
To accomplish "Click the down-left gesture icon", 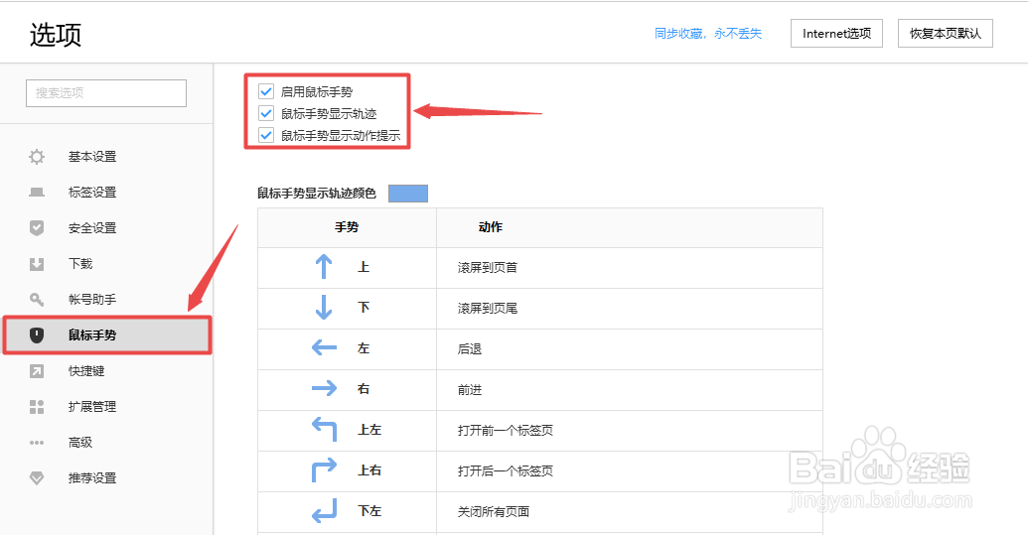I will [x=324, y=511].
